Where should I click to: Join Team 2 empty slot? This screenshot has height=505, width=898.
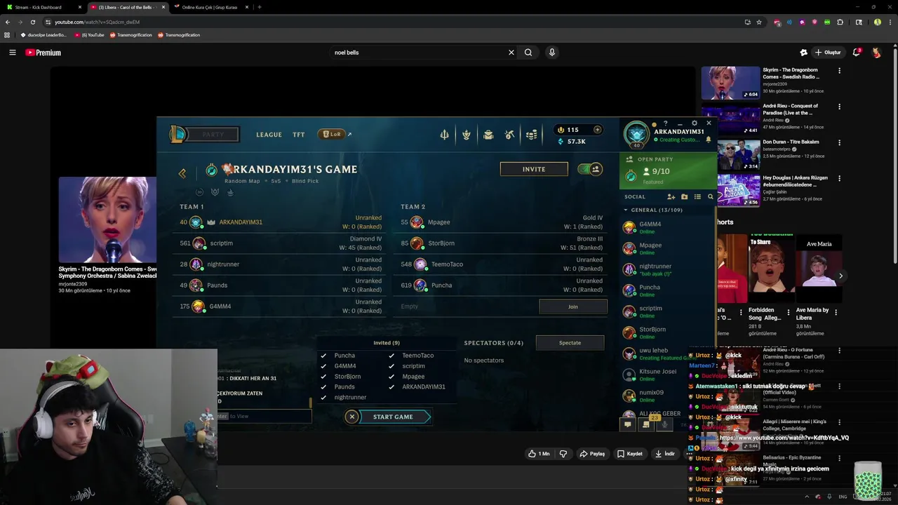coord(573,307)
